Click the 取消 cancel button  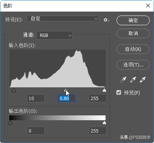point(133,34)
